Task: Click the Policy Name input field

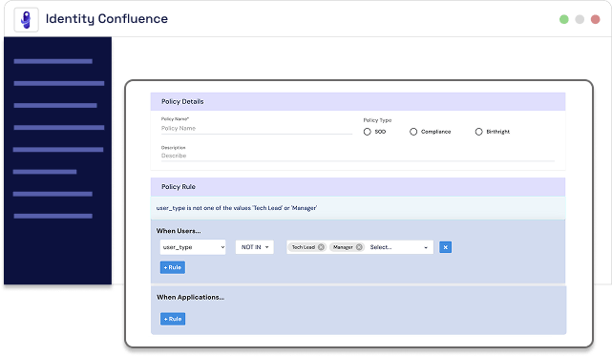Action: 257,129
